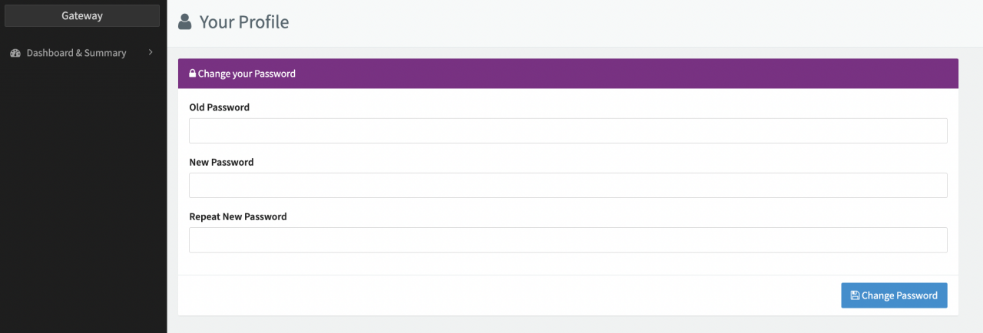Click the Repeat New Password label
983x333 pixels.
pyautogui.click(x=237, y=216)
